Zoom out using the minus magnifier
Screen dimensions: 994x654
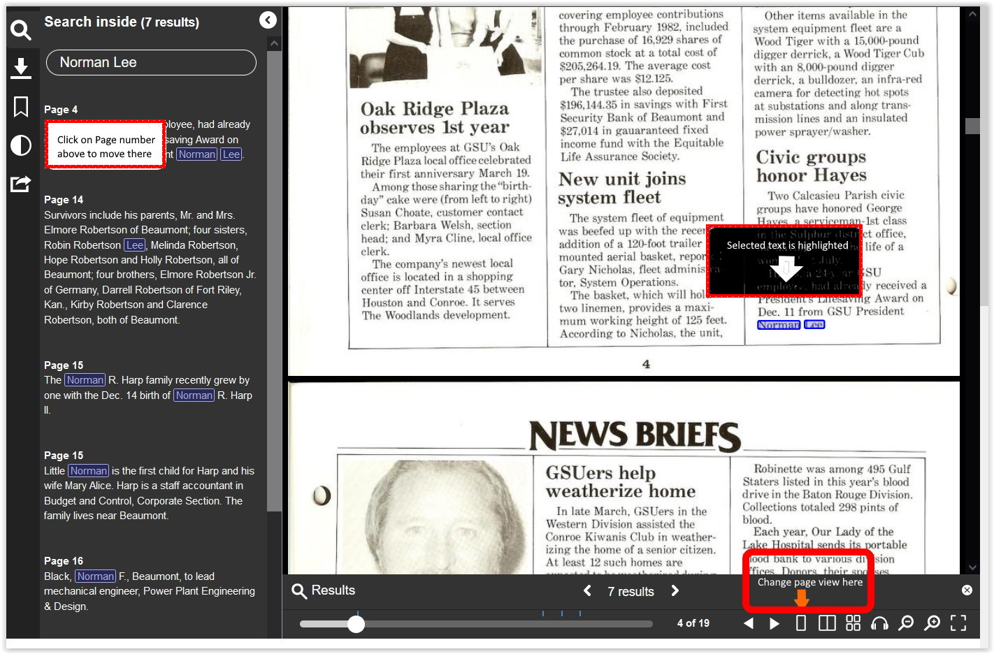point(906,623)
